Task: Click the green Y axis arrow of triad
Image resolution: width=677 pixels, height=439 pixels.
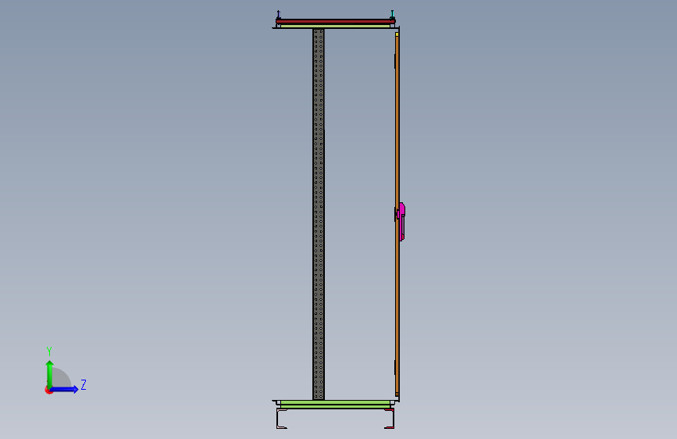Action: 50,373
